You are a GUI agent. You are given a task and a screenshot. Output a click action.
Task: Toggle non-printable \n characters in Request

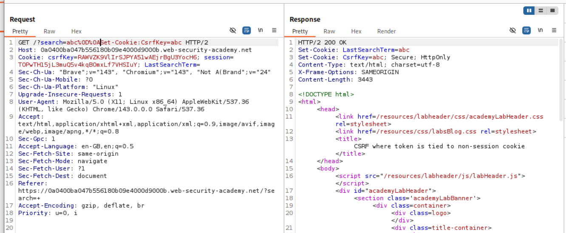coord(260,31)
